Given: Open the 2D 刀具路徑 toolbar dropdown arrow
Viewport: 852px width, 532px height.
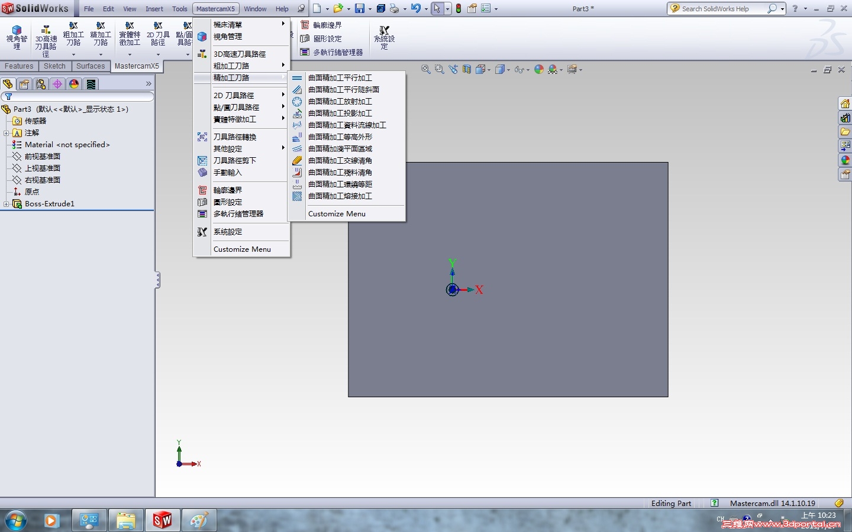Looking at the screenshot, I should 158,54.
